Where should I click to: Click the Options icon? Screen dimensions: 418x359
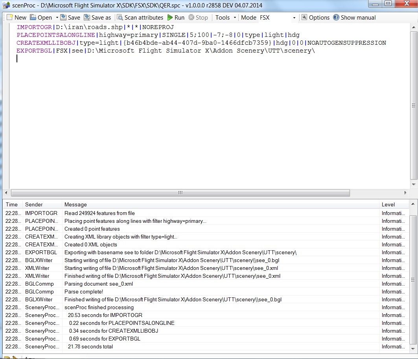tap(304, 17)
